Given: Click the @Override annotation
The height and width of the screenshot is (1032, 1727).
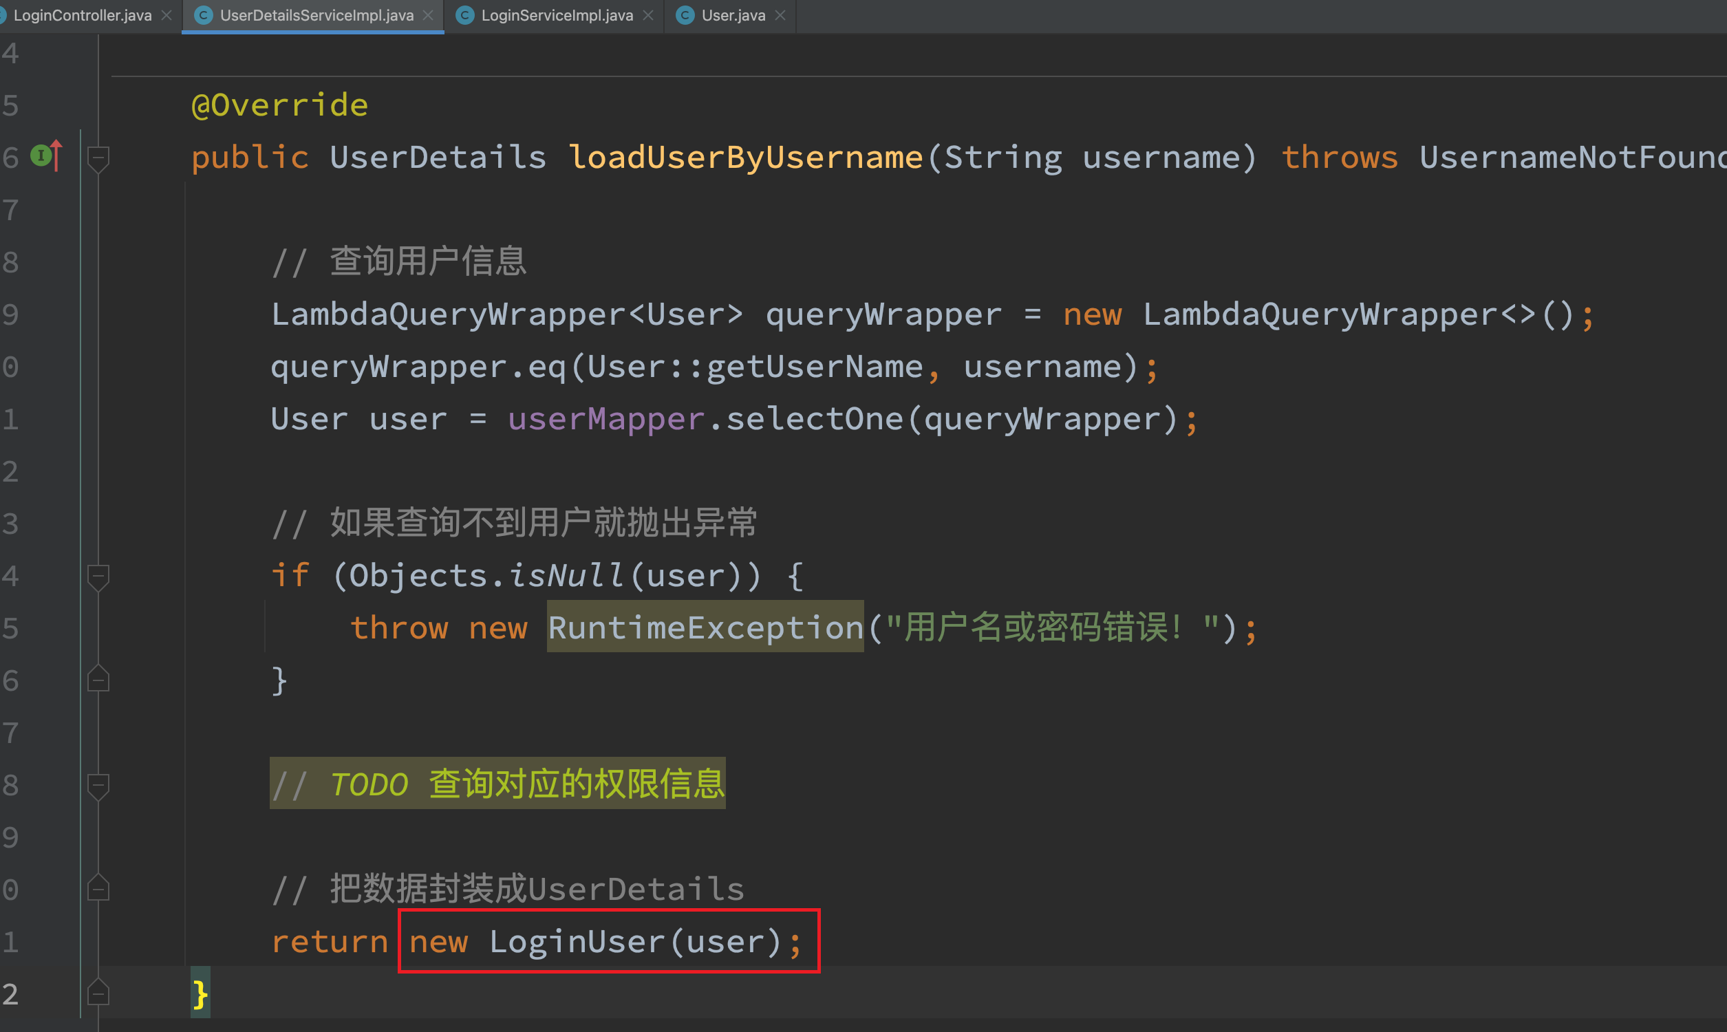Looking at the screenshot, I should click(279, 105).
